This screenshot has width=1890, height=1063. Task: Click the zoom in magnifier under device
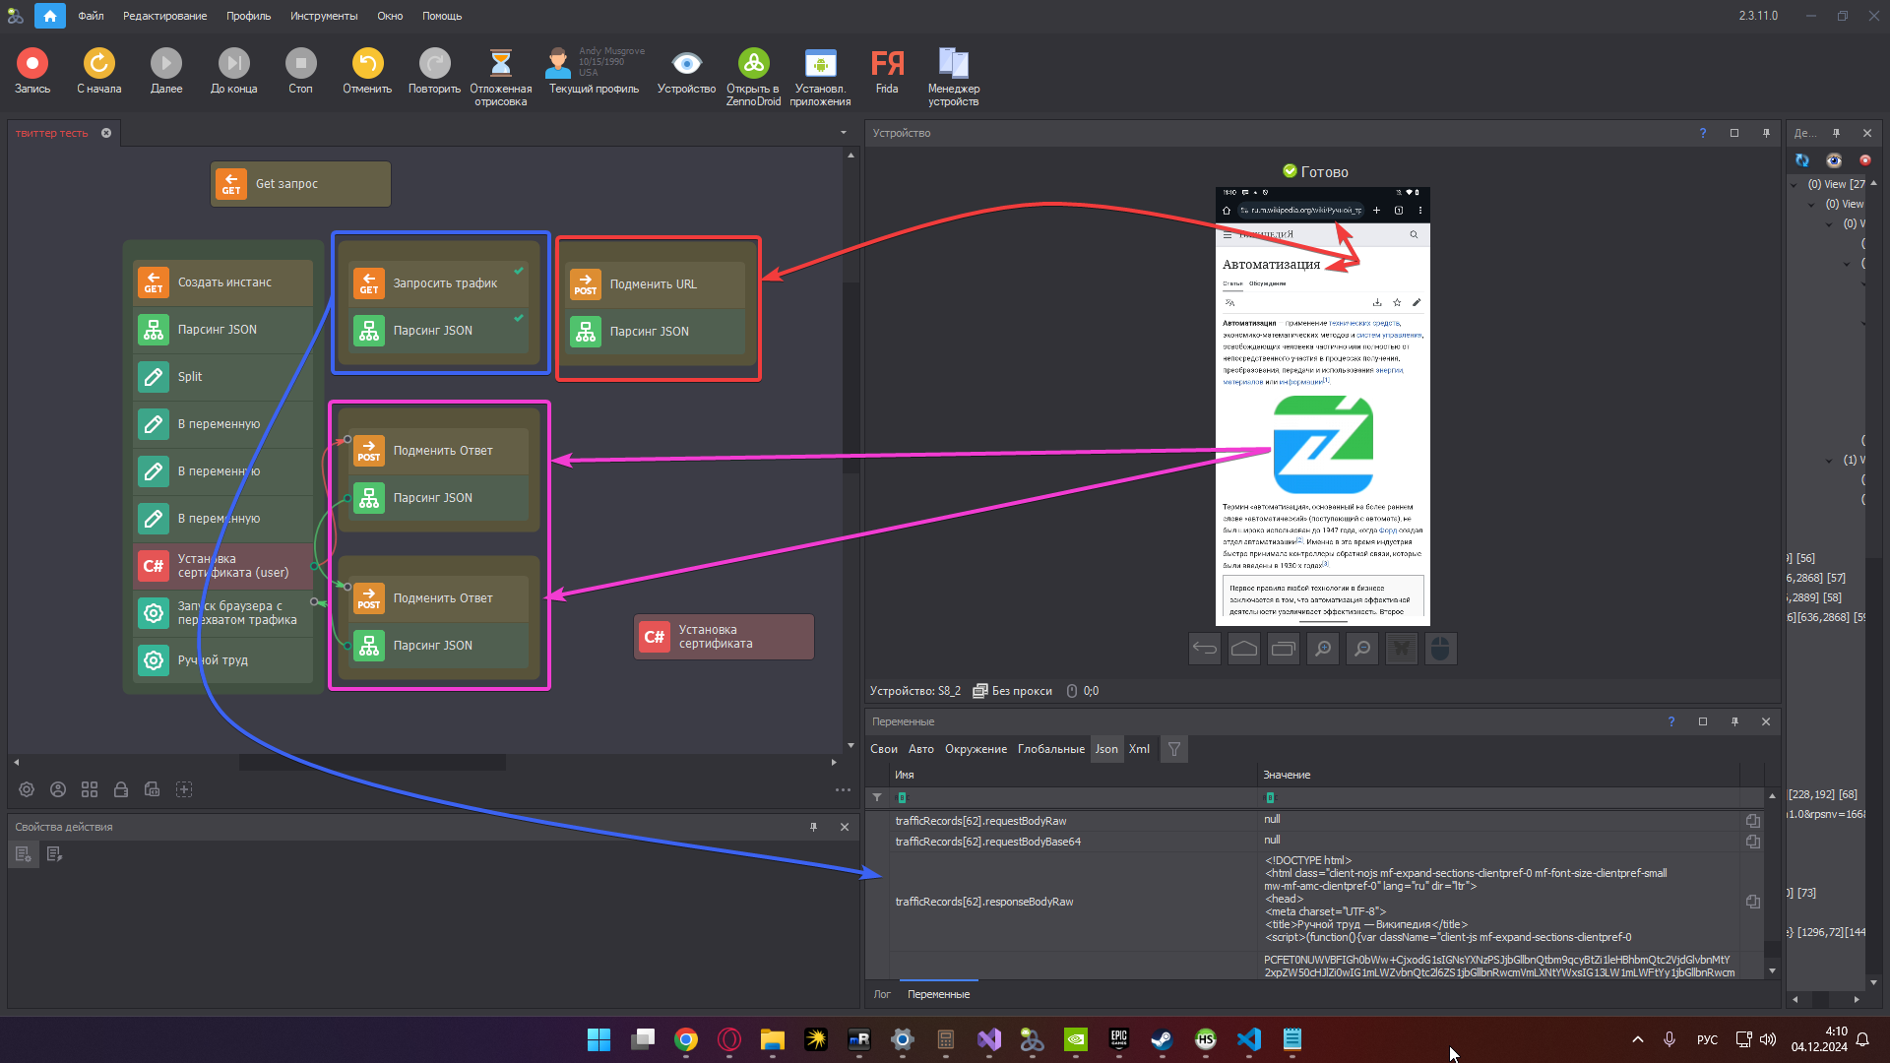[x=1322, y=649]
